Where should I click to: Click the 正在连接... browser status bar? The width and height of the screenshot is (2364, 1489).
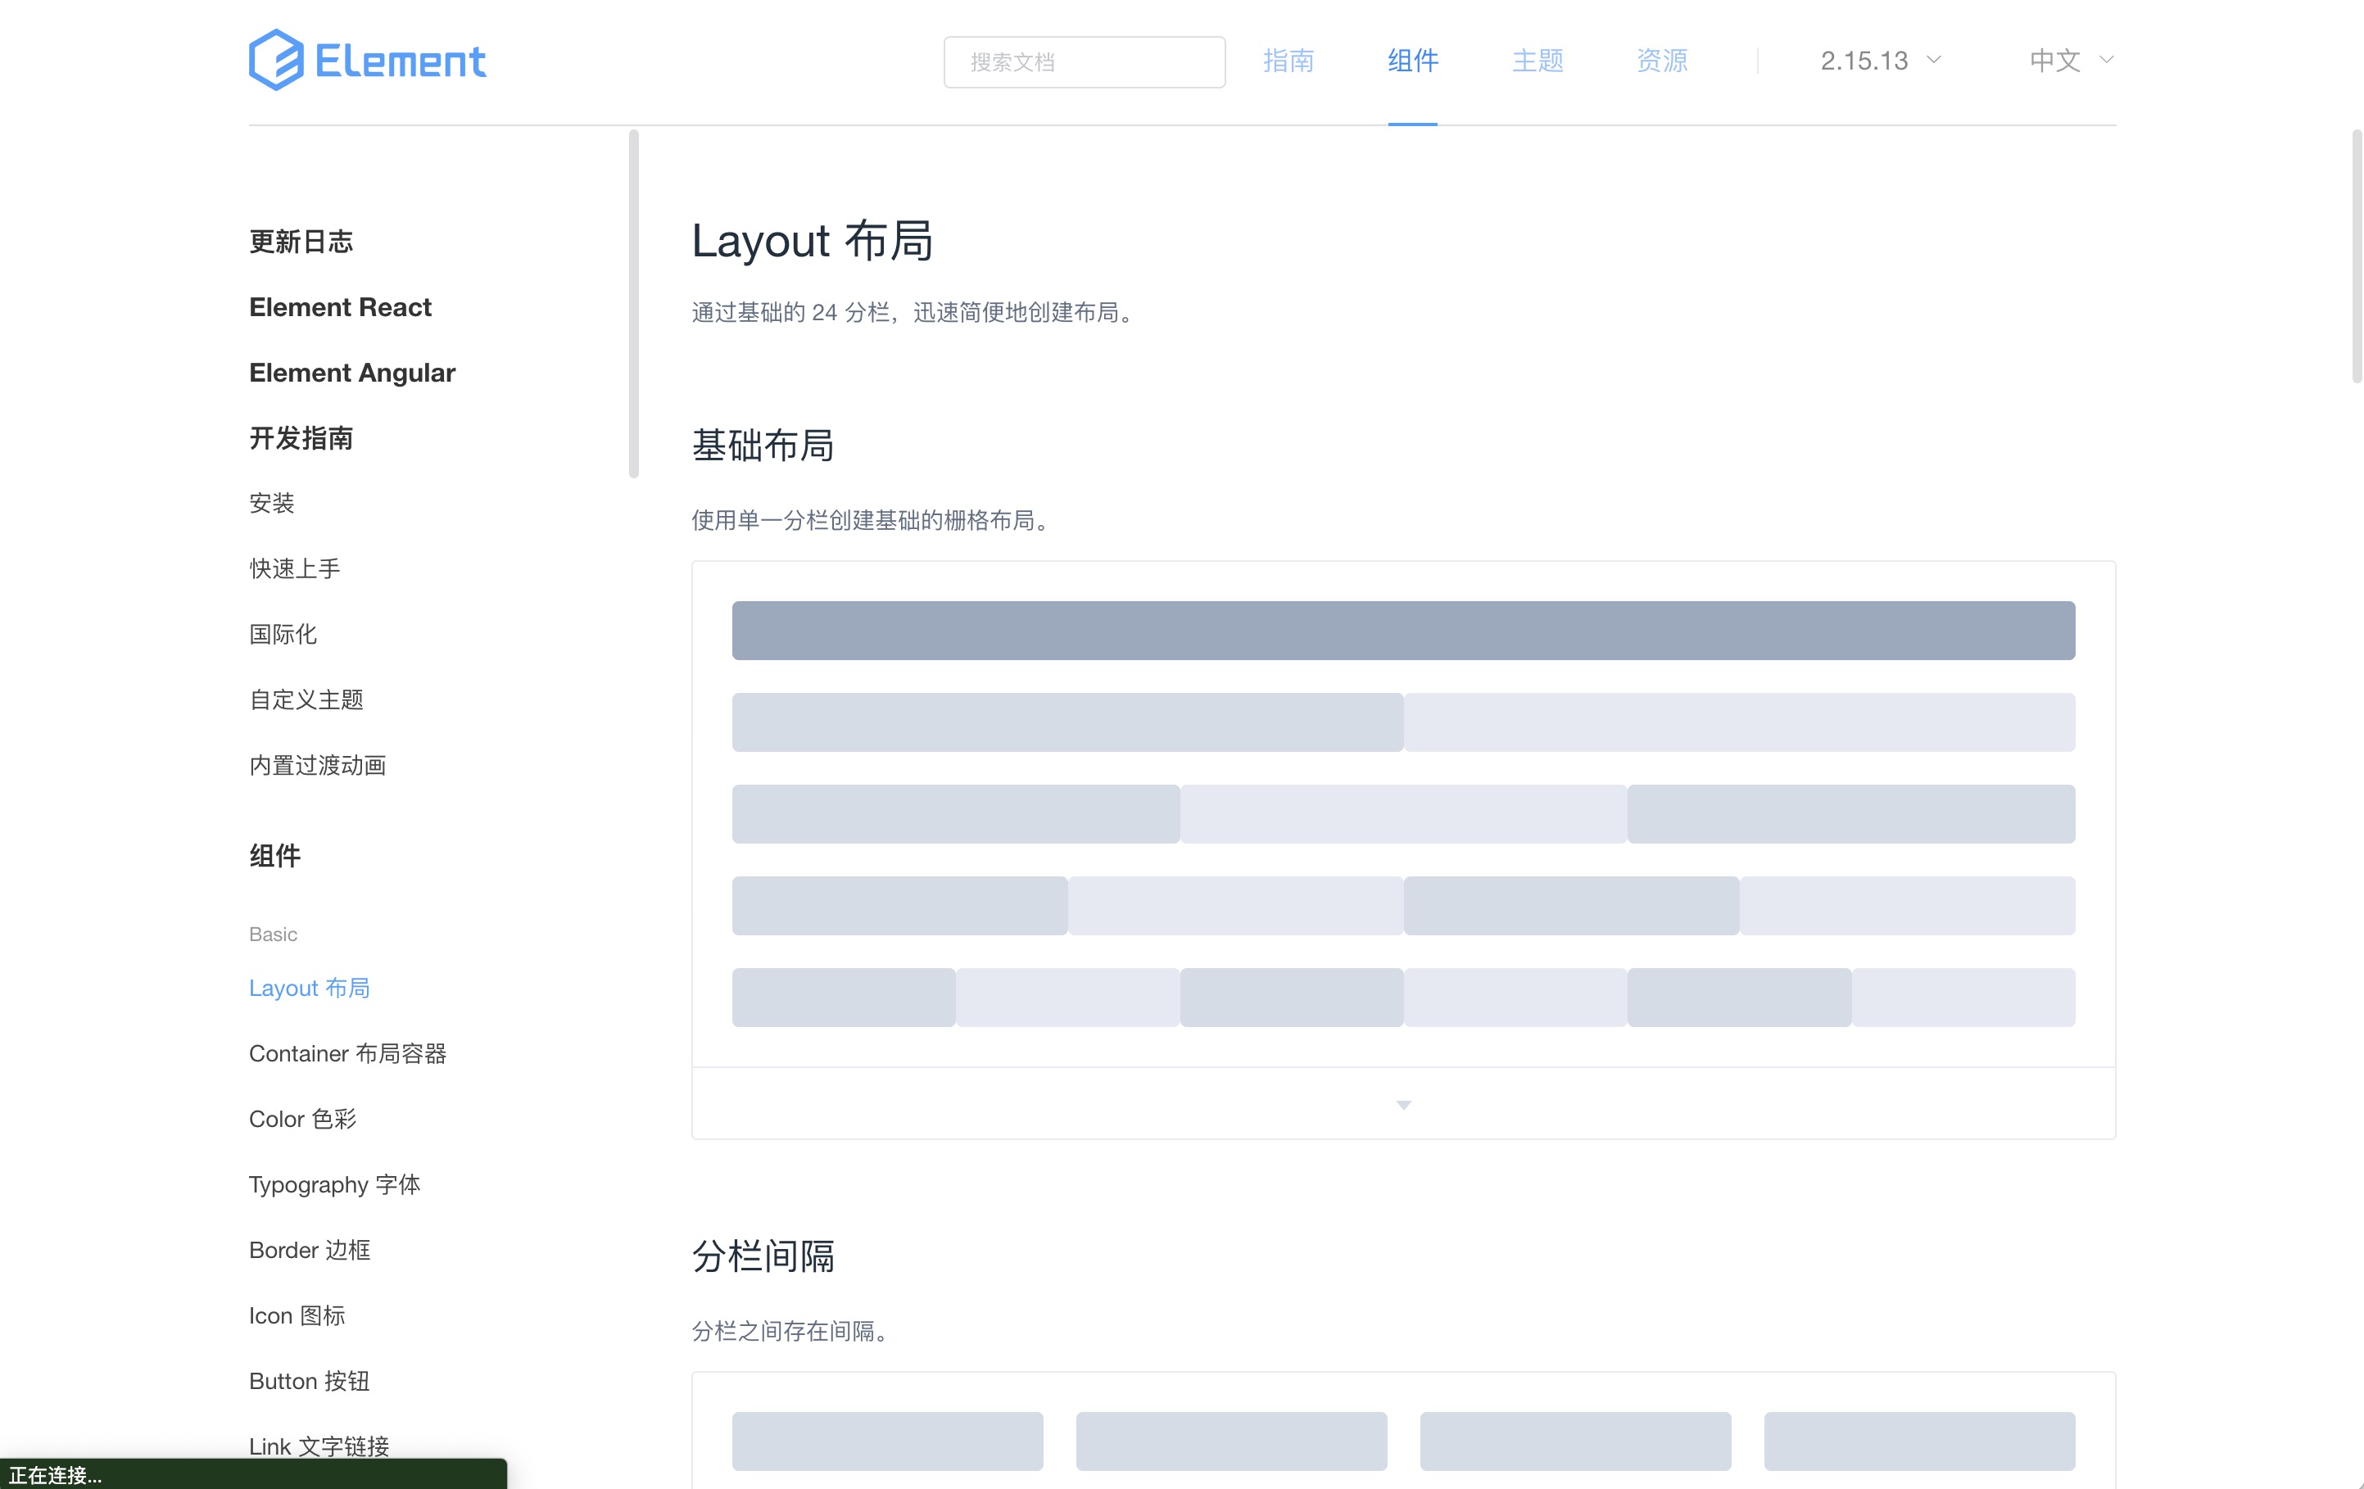click(x=253, y=1474)
